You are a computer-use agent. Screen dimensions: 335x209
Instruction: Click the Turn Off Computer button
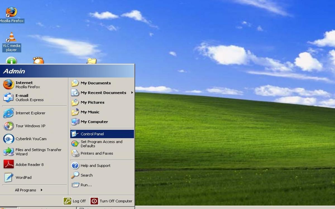point(112,201)
